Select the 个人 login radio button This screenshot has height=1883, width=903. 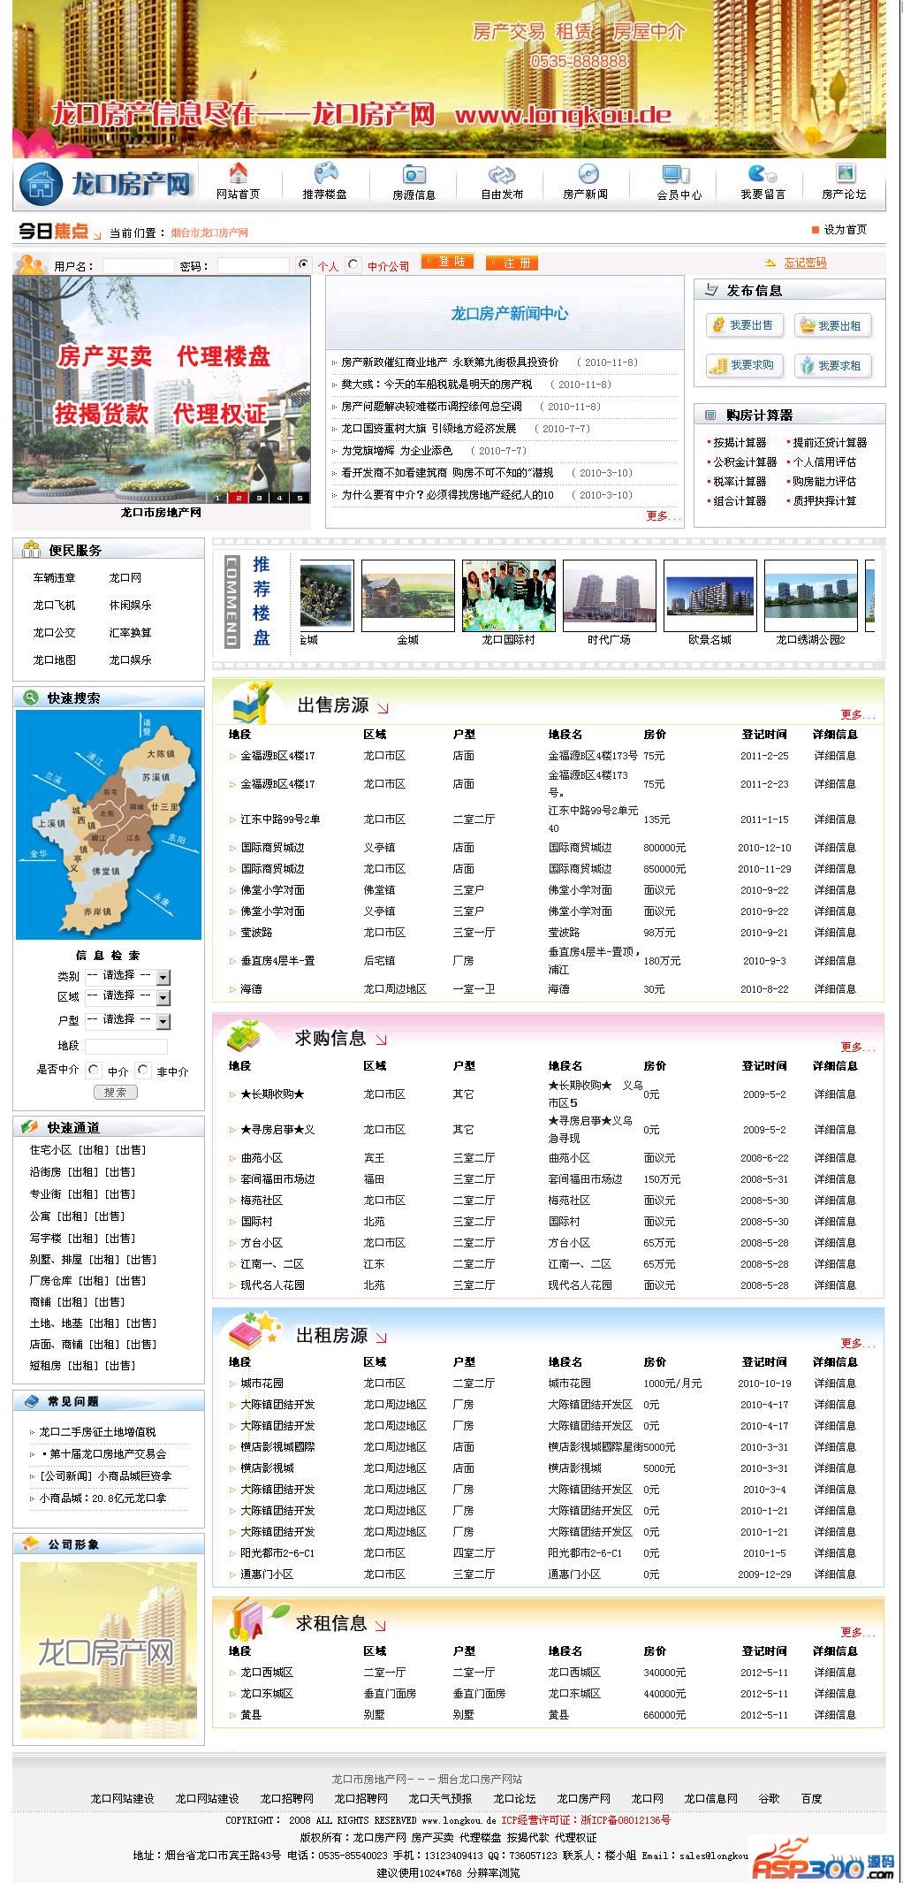pyautogui.click(x=305, y=264)
